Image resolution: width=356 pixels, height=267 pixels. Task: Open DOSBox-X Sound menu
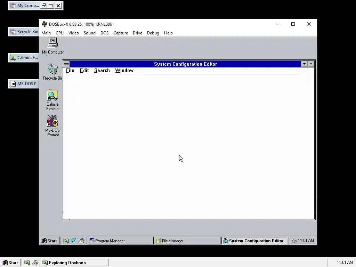(89, 33)
